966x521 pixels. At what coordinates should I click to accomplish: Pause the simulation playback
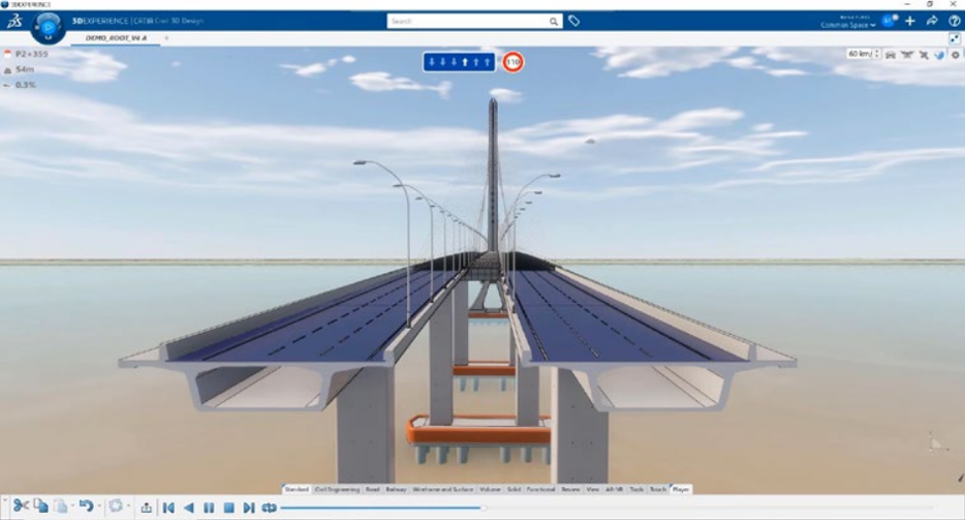tap(209, 507)
